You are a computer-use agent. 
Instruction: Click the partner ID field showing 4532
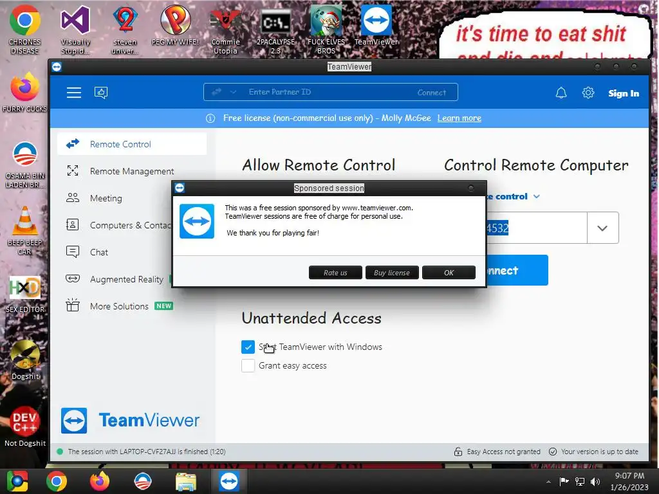pos(537,228)
